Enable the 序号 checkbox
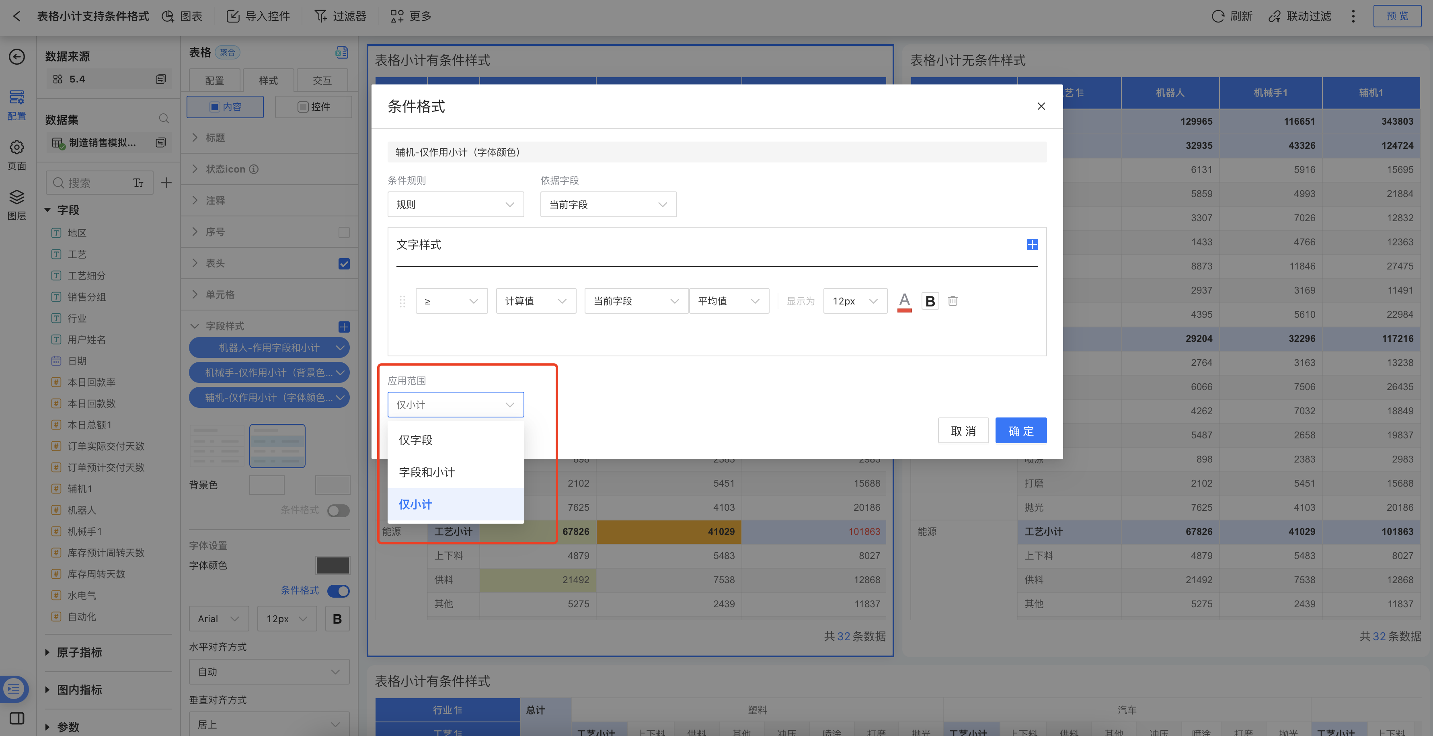 344,232
